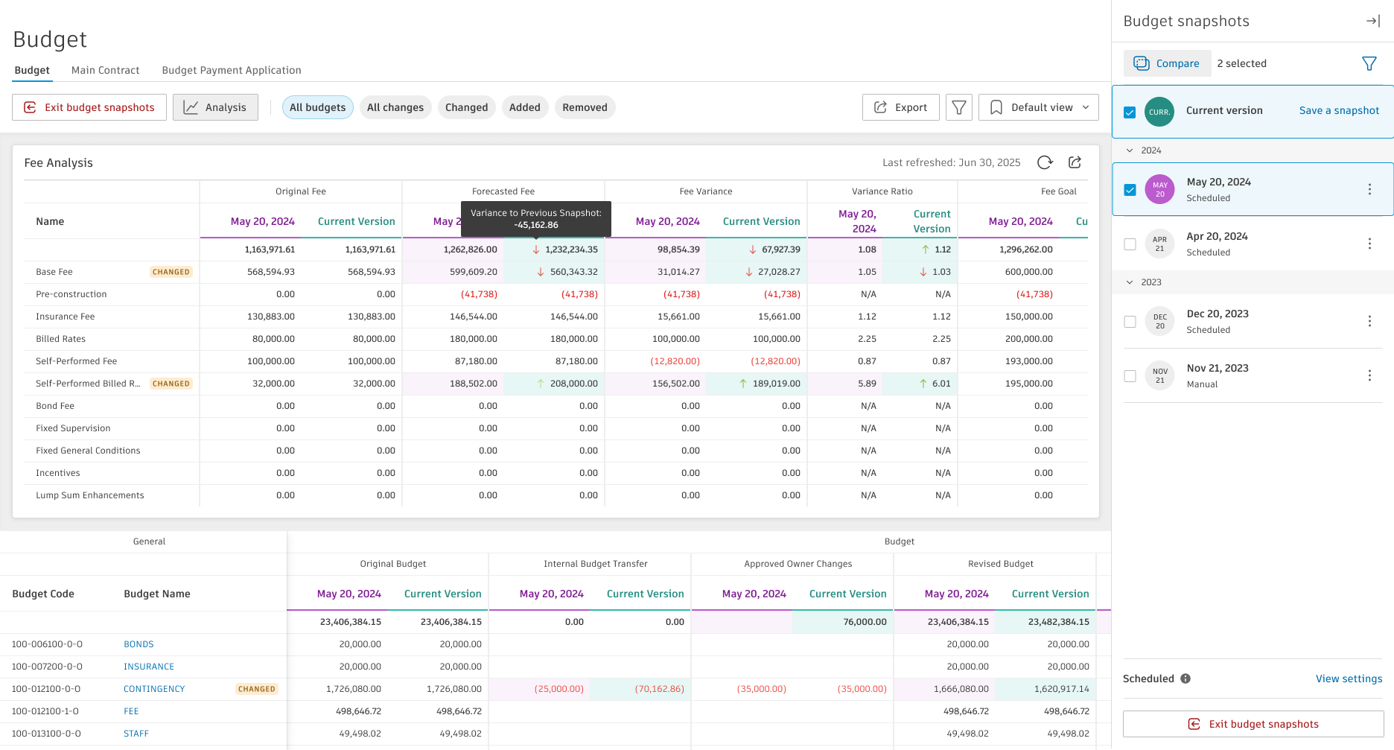Click the Insurance Fee row name
The height and width of the screenshot is (750, 1394).
[x=66, y=317]
